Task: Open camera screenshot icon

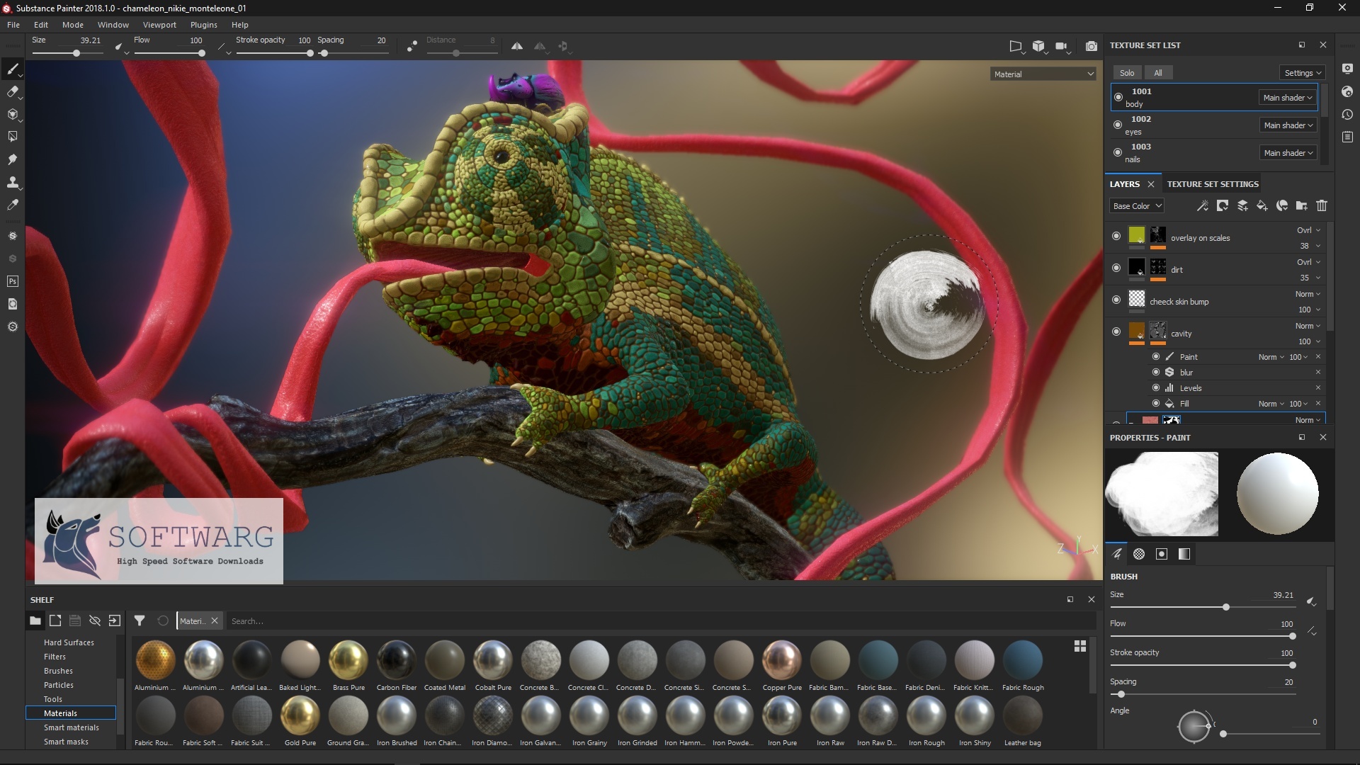Action: 1091,46
